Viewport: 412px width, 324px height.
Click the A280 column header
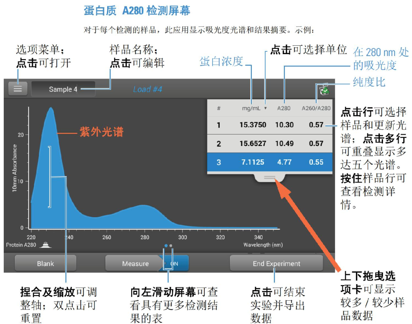tap(285, 108)
